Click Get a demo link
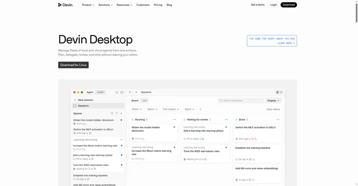358x186 pixels. 258,5
